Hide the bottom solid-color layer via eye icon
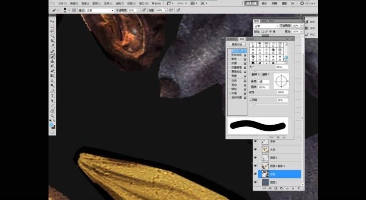The width and height of the screenshot is (366, 200). pyautogui.click(x=255, y=182)
